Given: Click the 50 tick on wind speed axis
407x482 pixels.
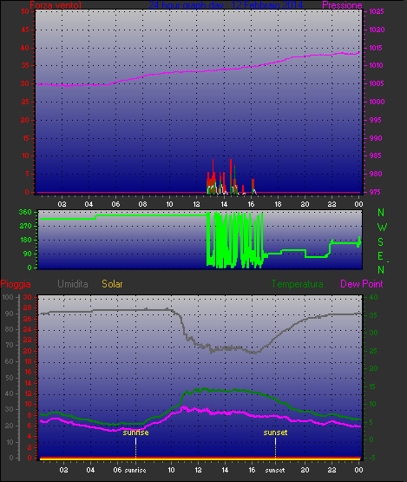Looking at the screenshot, I should click(25, 11).
